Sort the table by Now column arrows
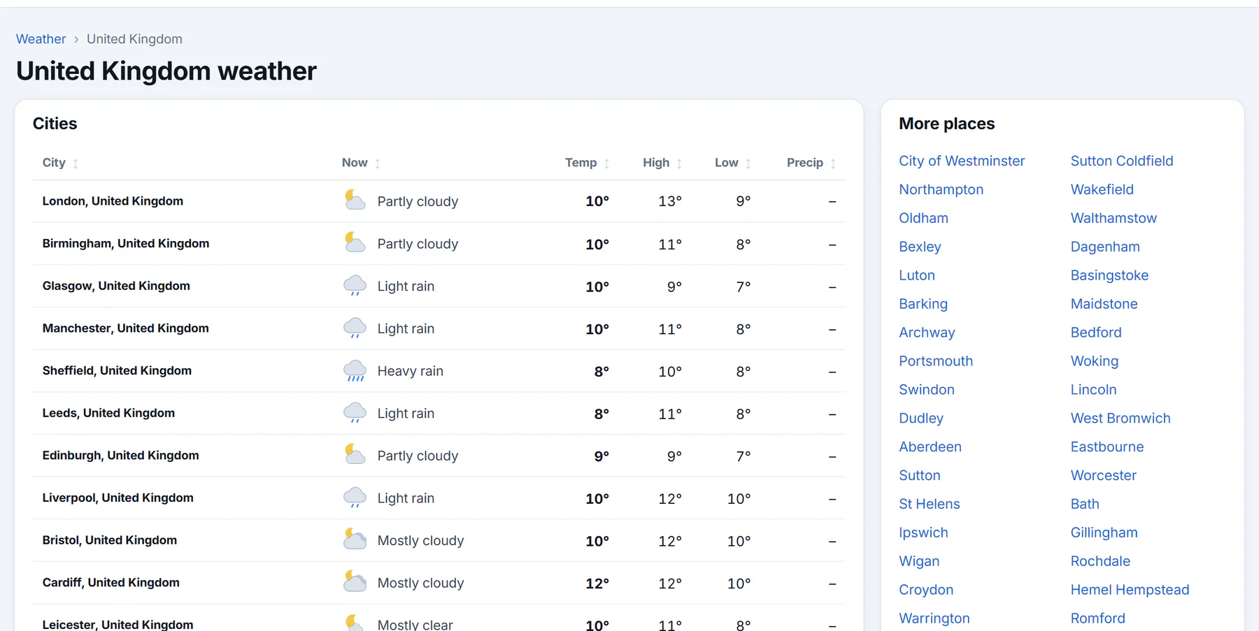Image resolution: width=1259 pixels, height=631 pixels. [x=378, y=164]
